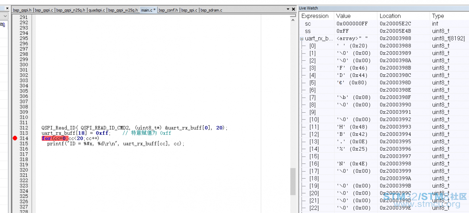Remove the breakpoint marker at line 314
The image size is (469, 213).
click(x=15, y=138)
